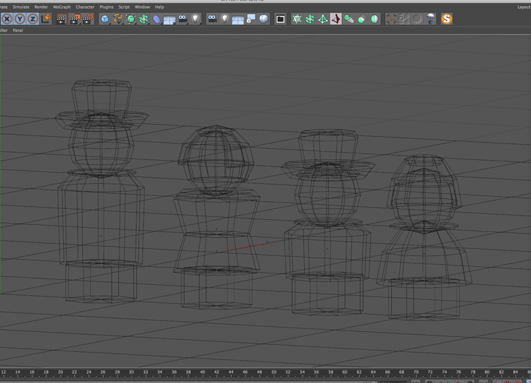
Task: Jump to frame 20 on timeline ruler
Action: tap(60, 372)
